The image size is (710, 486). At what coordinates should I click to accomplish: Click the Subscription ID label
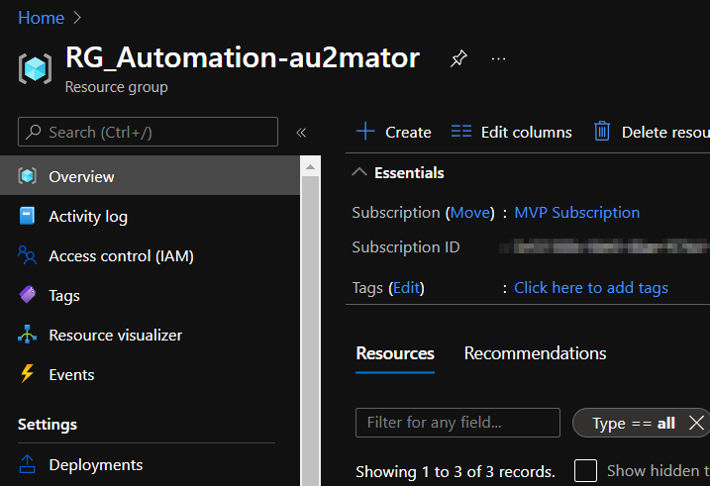coord(406,247)
